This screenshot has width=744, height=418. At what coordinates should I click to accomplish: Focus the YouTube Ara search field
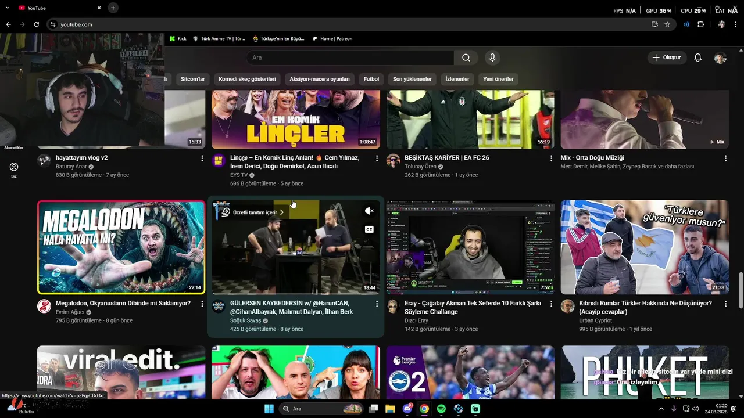(x=350, y=57)
